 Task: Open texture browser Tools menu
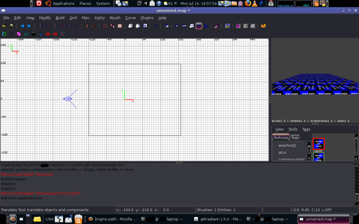tap(293, 129)
